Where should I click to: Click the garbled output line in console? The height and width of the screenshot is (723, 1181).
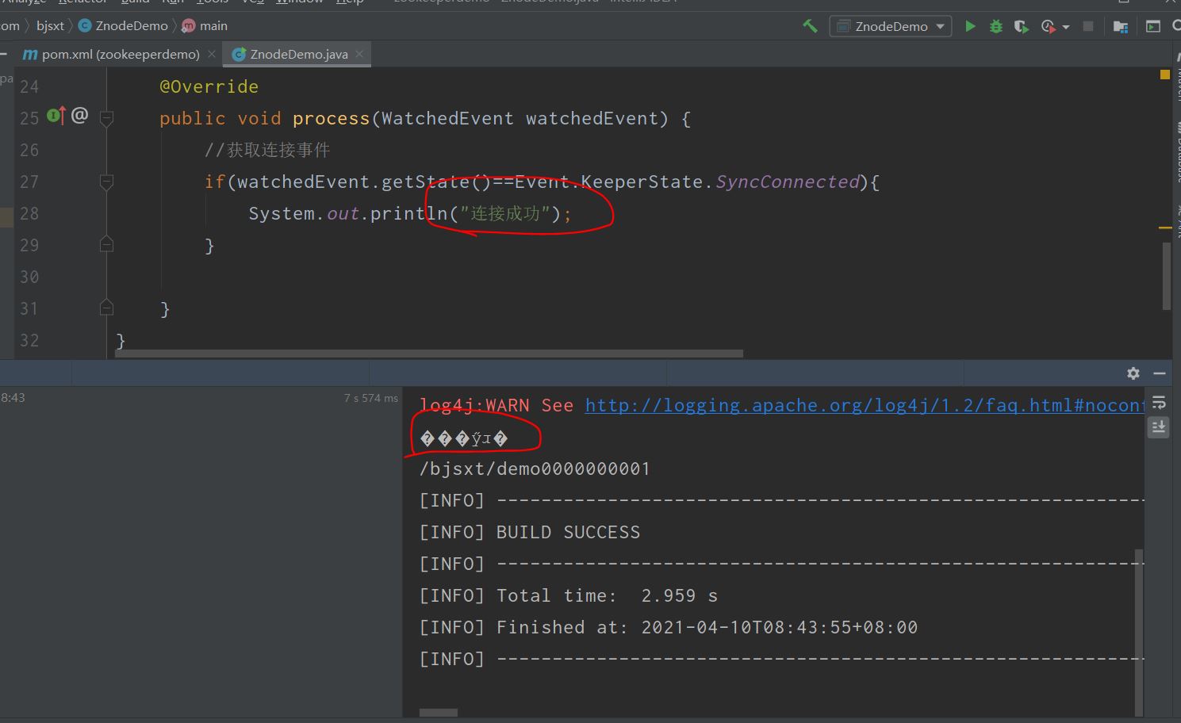pyautogui.click(x=464, y=438)
